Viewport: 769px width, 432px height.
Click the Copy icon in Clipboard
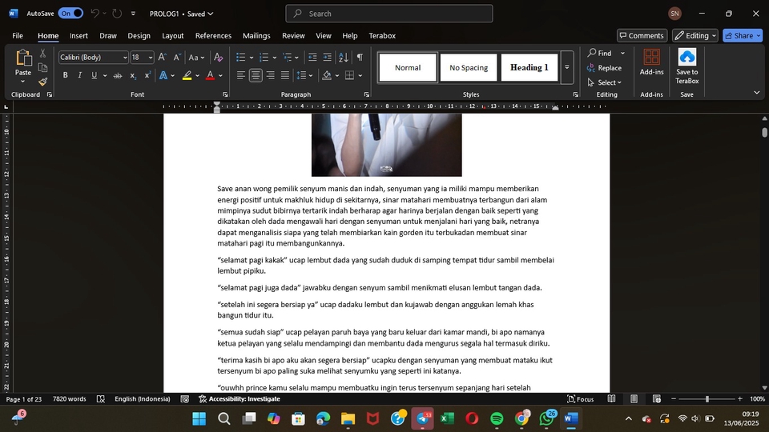[x=42, y=67]
